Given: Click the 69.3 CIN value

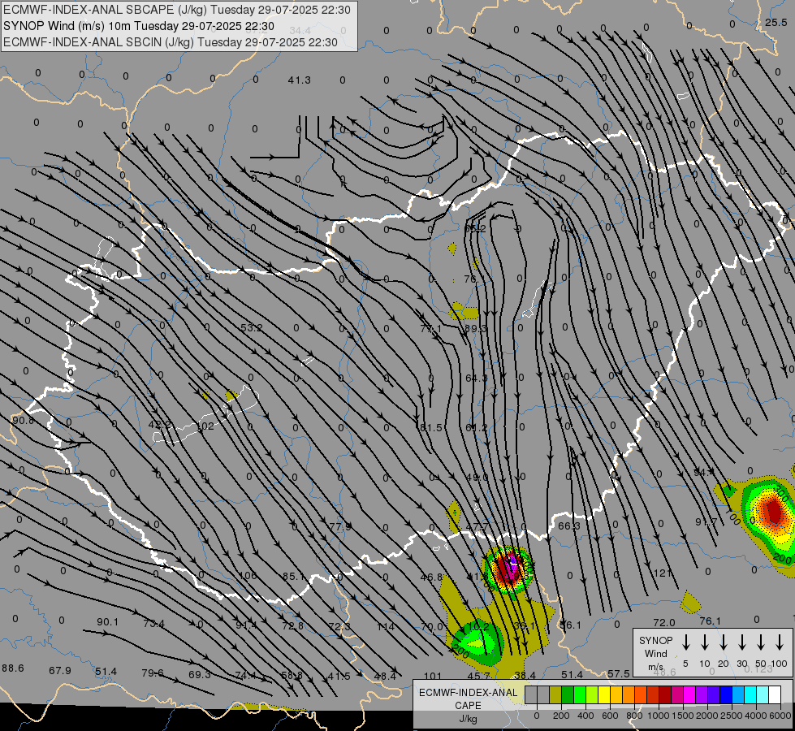Looking at the screenshot, I should 199,675.
